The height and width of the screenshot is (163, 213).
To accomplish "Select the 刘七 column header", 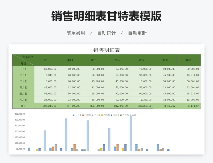I will click(165, 60).
